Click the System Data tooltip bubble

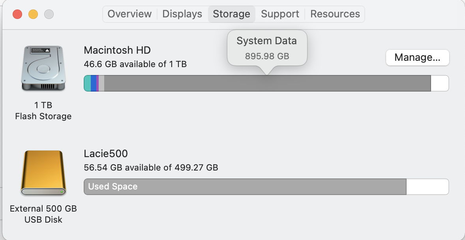(267, 47)
